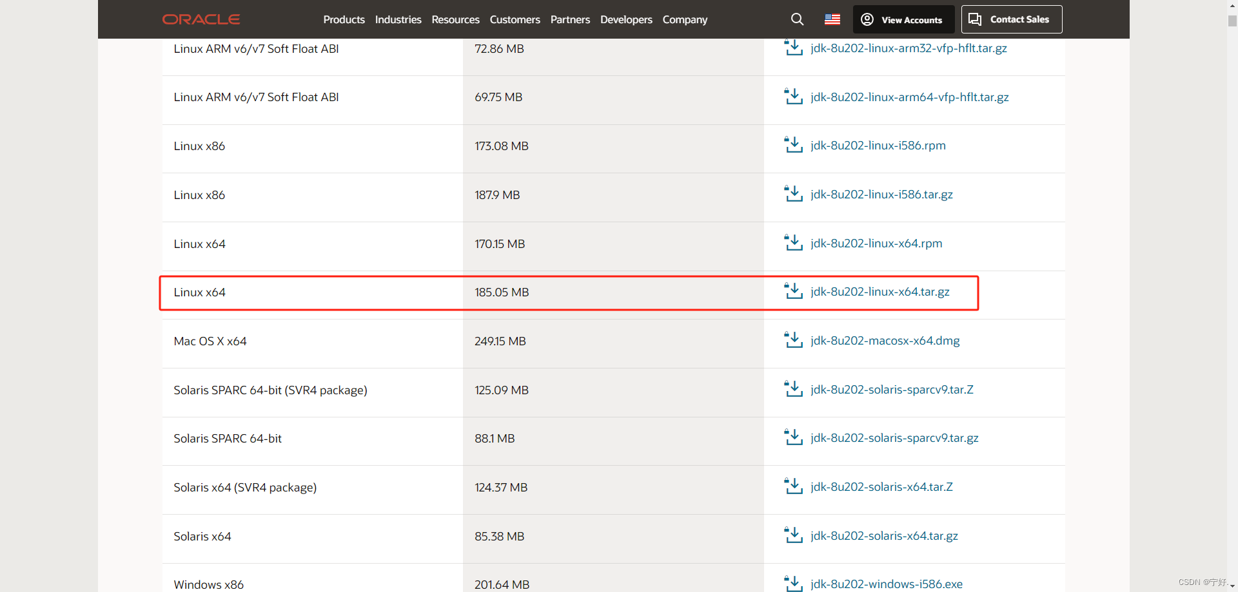Download jdk-8u202-windows-i586.exe link
This screenshot has height=592, width=1238.
pos(887,584)
